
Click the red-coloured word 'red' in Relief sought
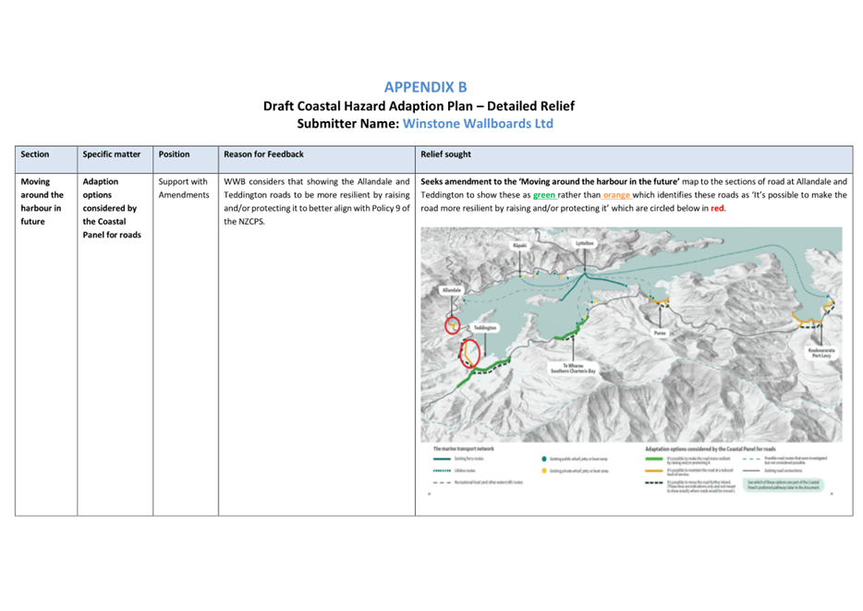coord(717,208)
